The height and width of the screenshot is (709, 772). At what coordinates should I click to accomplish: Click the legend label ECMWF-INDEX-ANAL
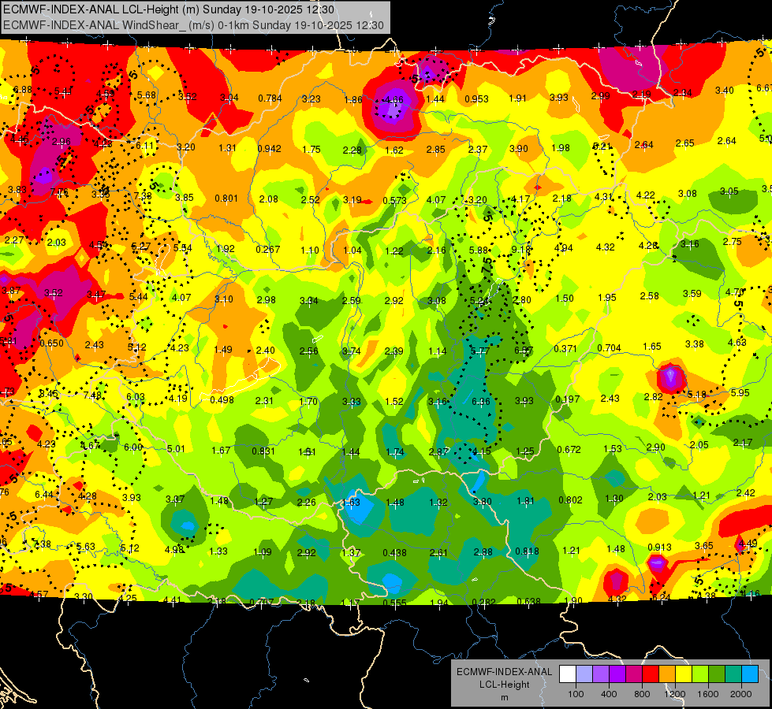[x=504, y=672]
